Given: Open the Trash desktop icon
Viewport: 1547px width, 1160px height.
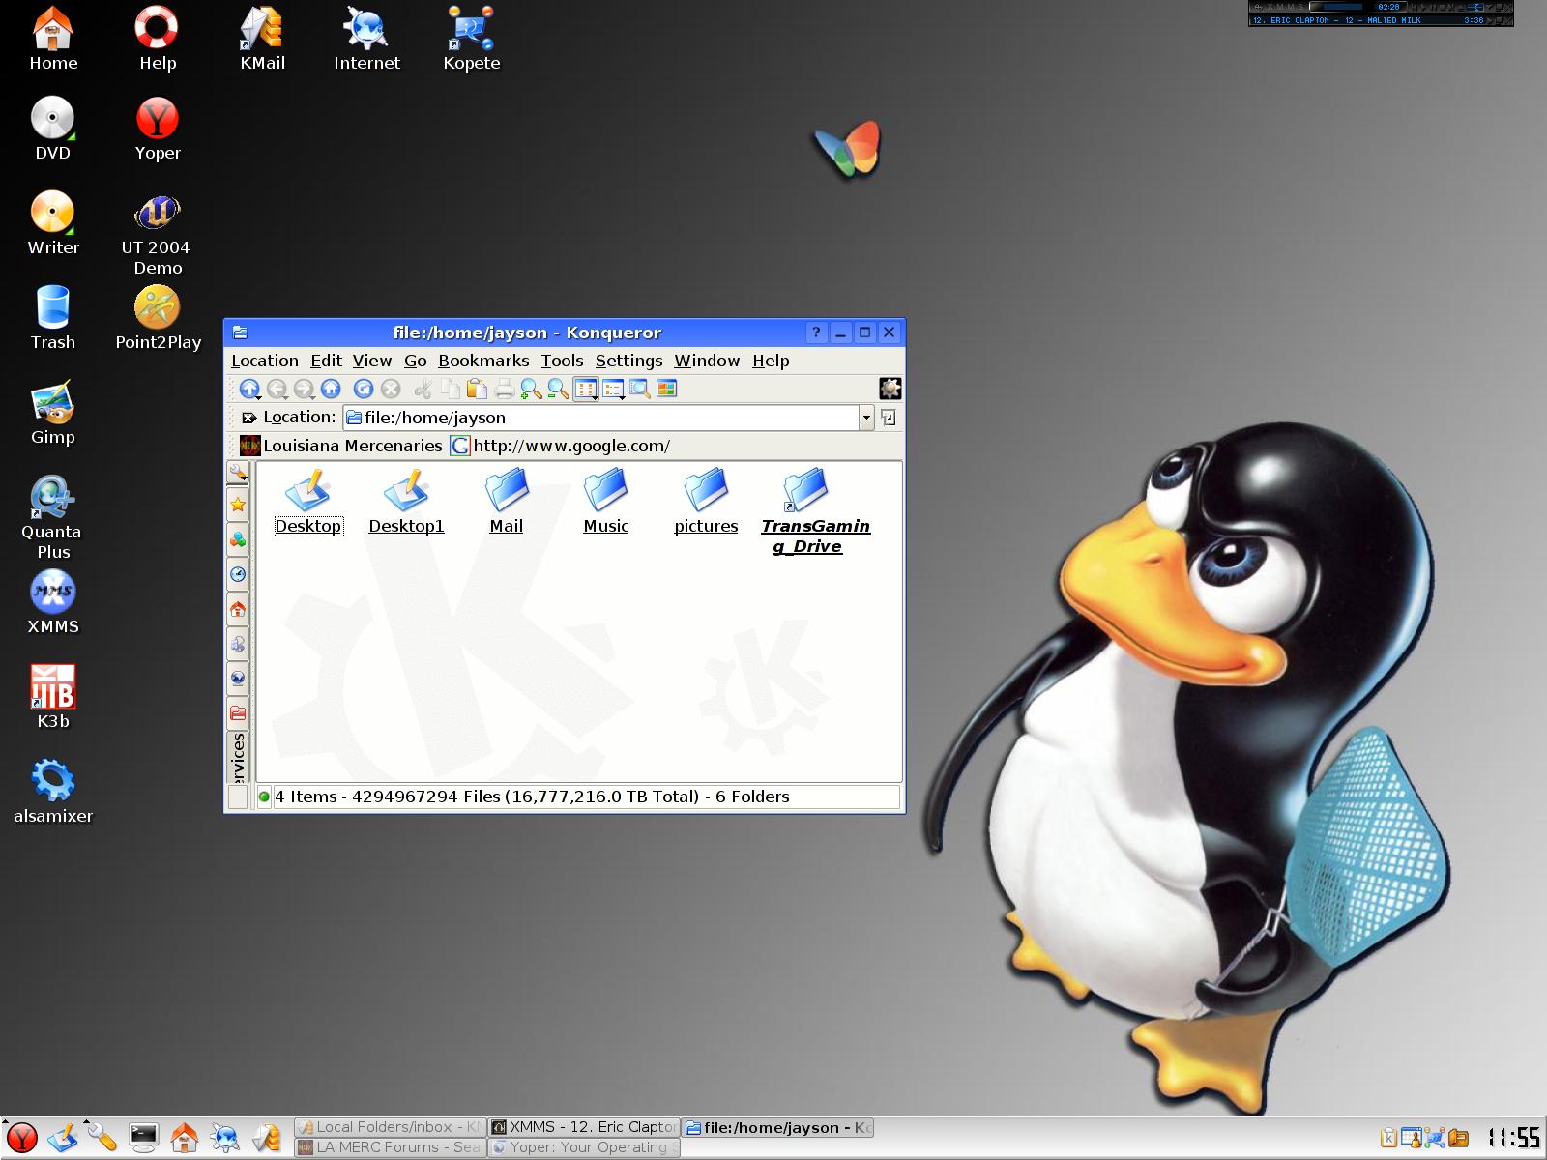Looking at the screenshot, I should pyautogui.click(x=53, y=319).
